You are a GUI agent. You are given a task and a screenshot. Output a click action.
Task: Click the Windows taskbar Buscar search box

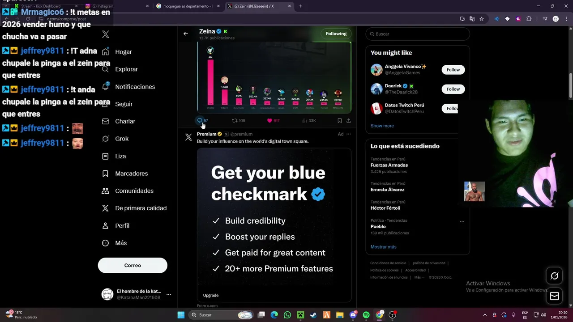[222, 315]
